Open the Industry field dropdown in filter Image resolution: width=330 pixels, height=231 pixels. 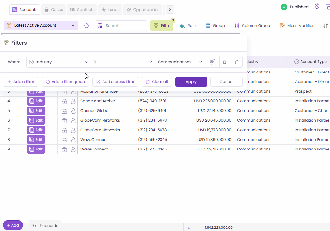click(59, 62)
